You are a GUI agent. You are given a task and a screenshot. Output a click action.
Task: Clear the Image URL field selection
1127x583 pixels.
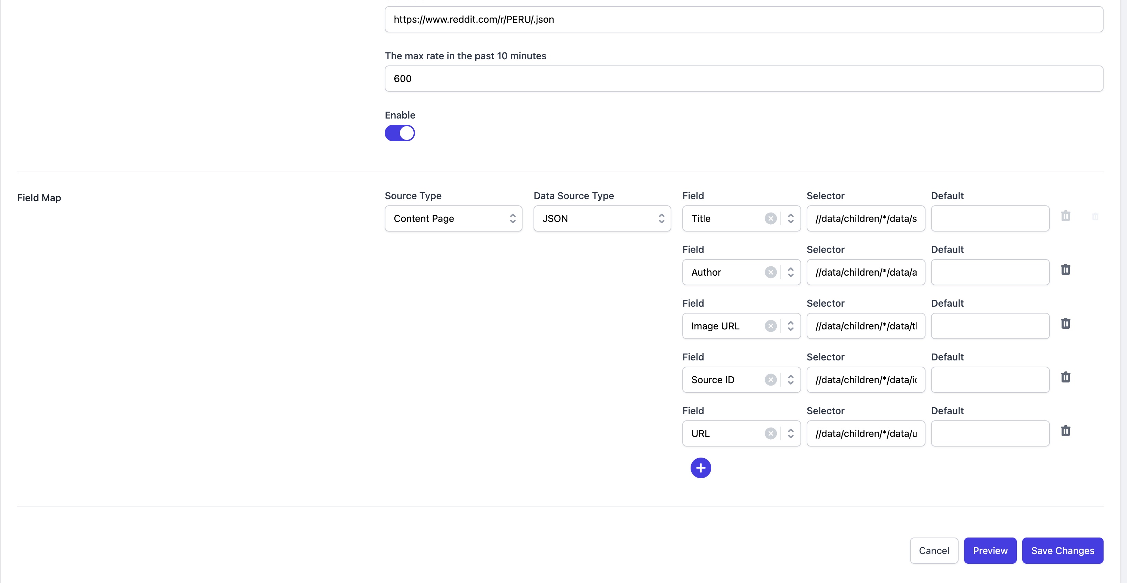pos(771,326)
